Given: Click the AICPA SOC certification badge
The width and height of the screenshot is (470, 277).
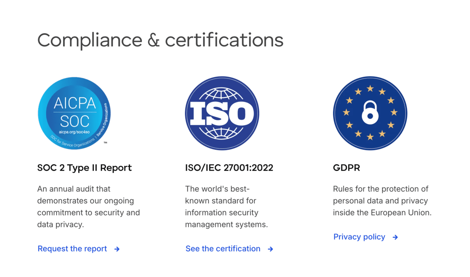Looking at the screenshot, I should click(74, 113).
